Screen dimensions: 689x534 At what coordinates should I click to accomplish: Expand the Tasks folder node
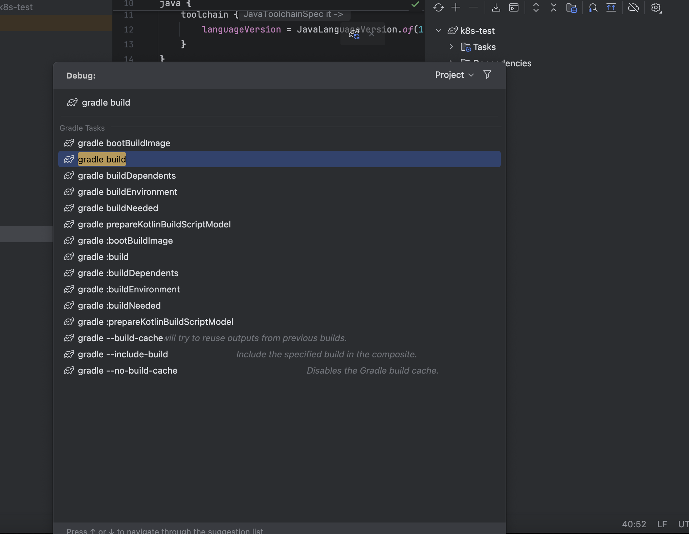click(451, 47)
